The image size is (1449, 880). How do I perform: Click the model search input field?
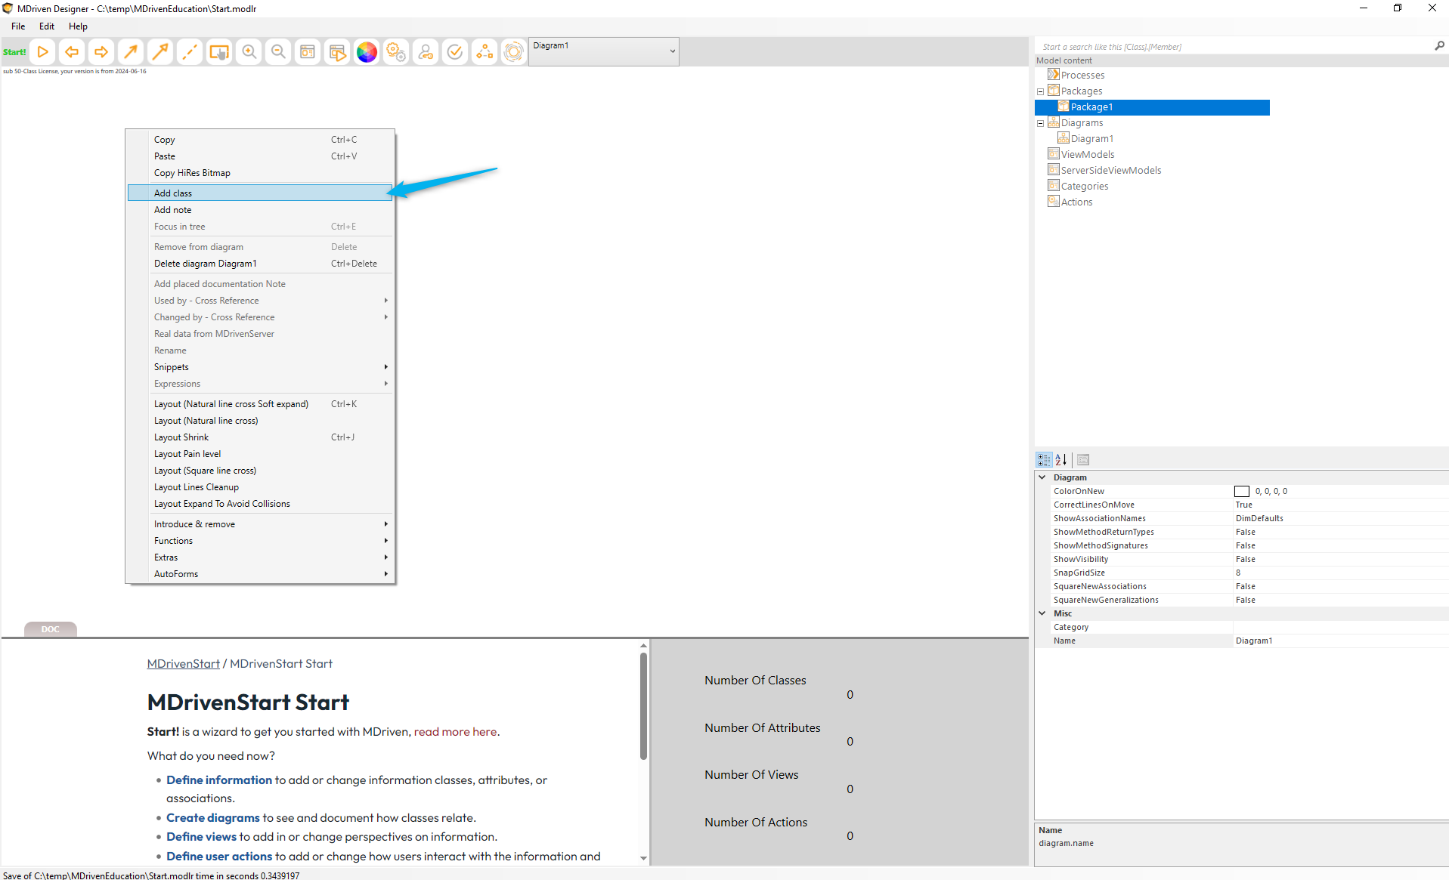point(1232,47)
